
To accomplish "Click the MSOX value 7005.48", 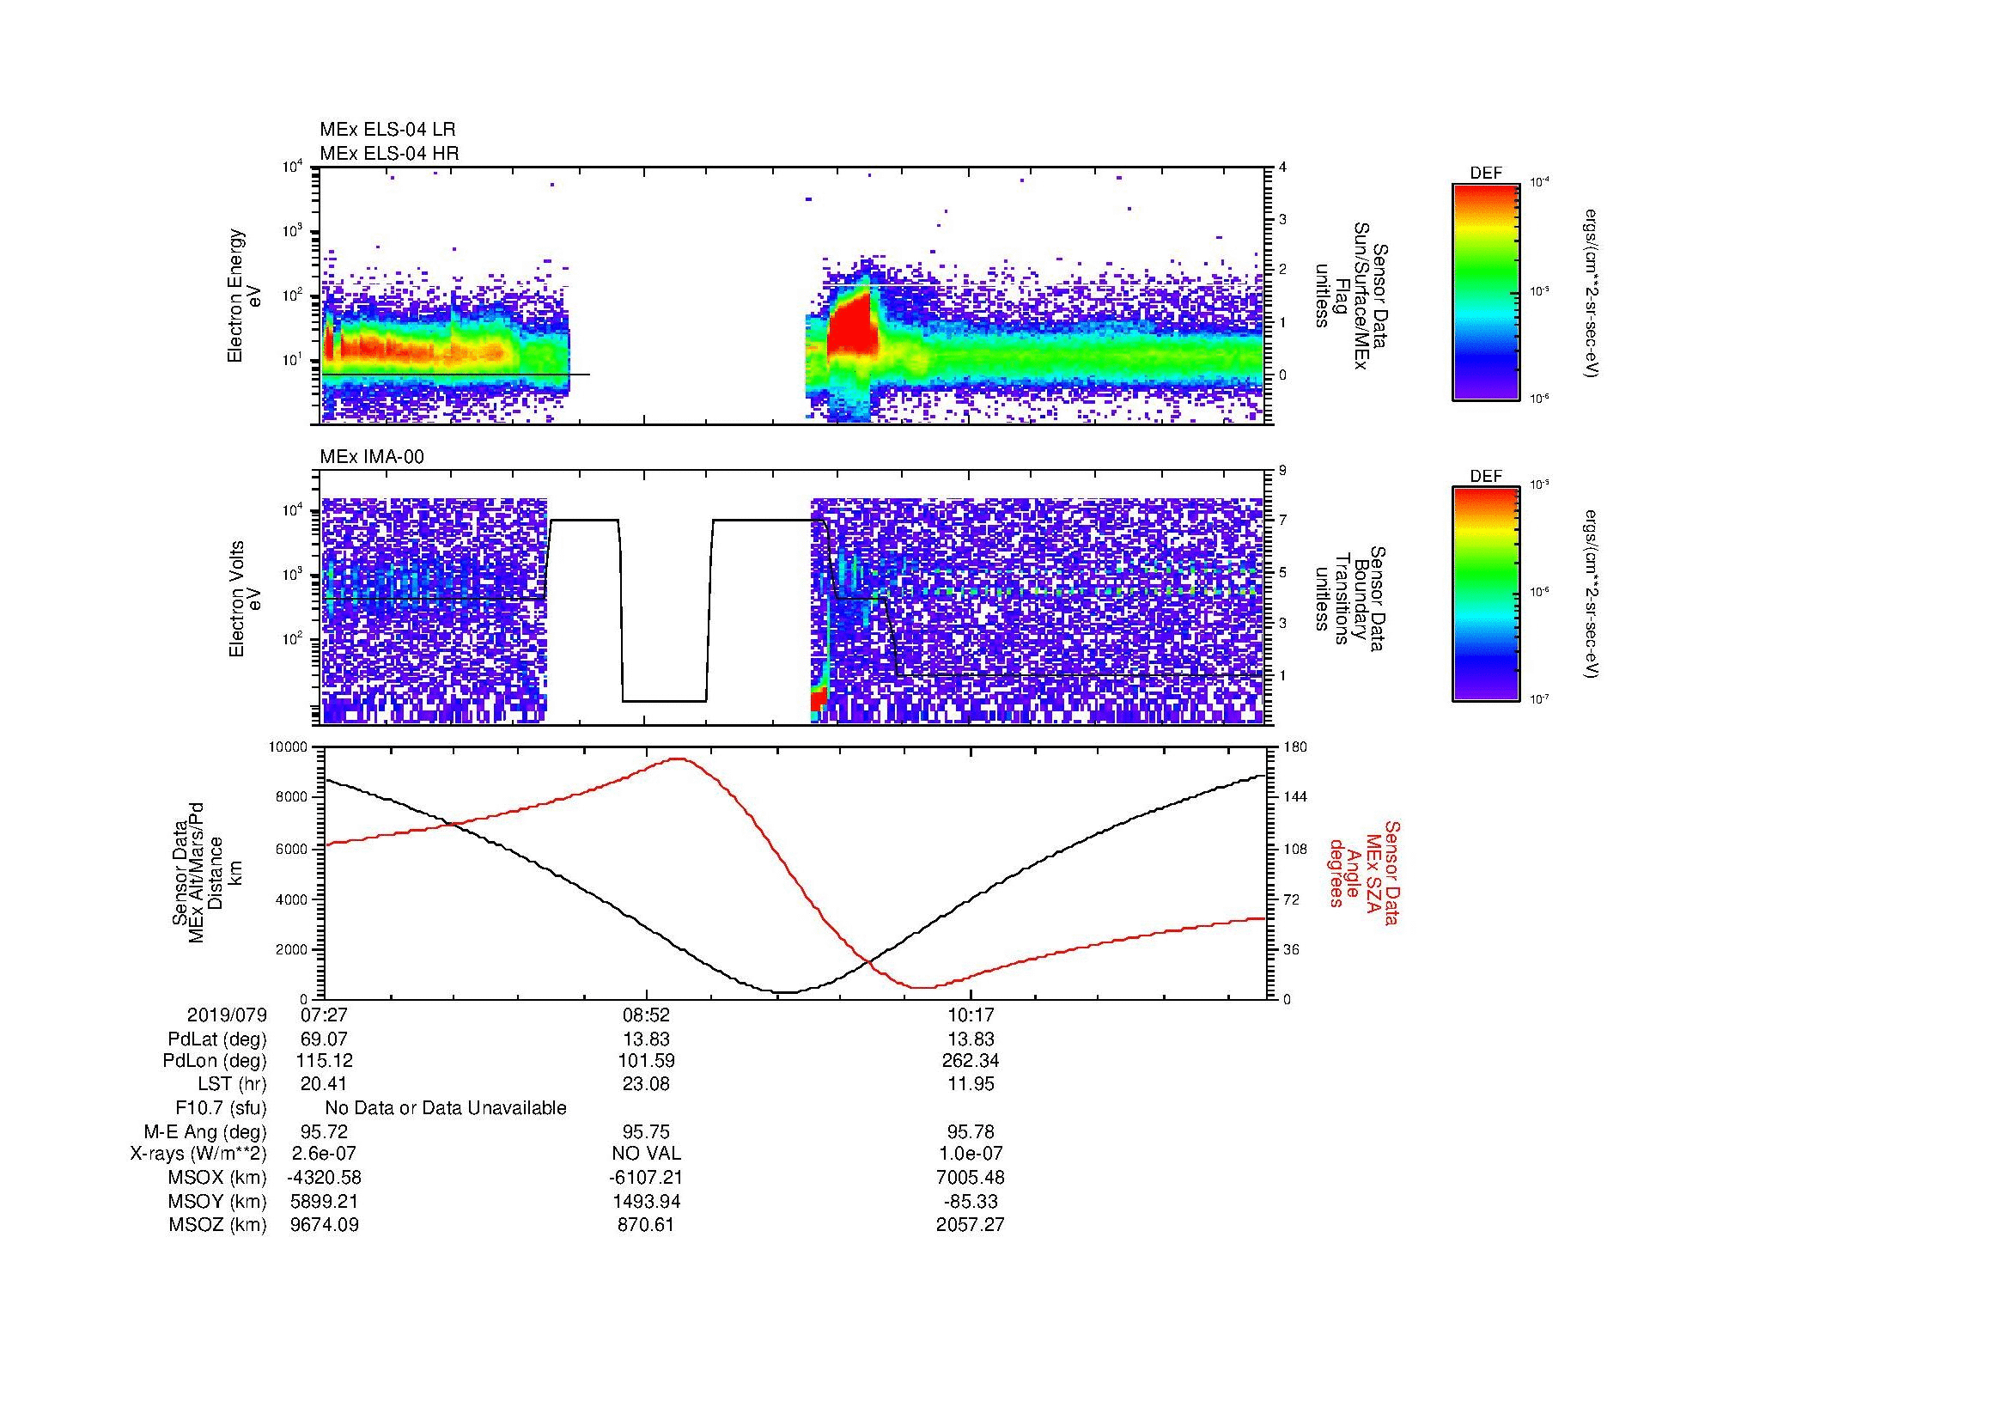I will [971, 1178].
